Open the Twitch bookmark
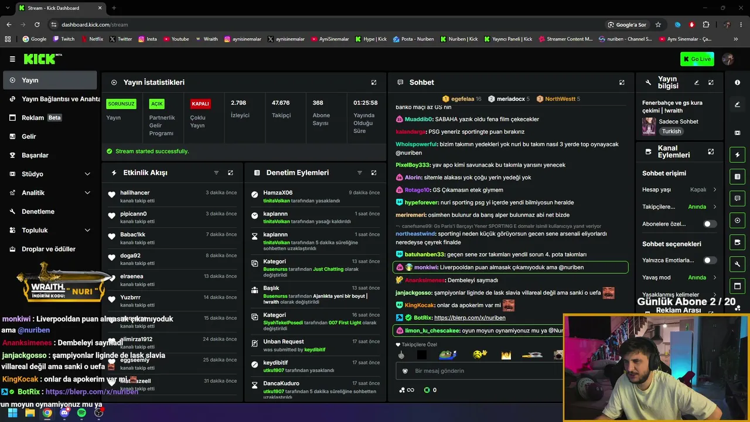The image size is (750, 422). tap(64, 39)
